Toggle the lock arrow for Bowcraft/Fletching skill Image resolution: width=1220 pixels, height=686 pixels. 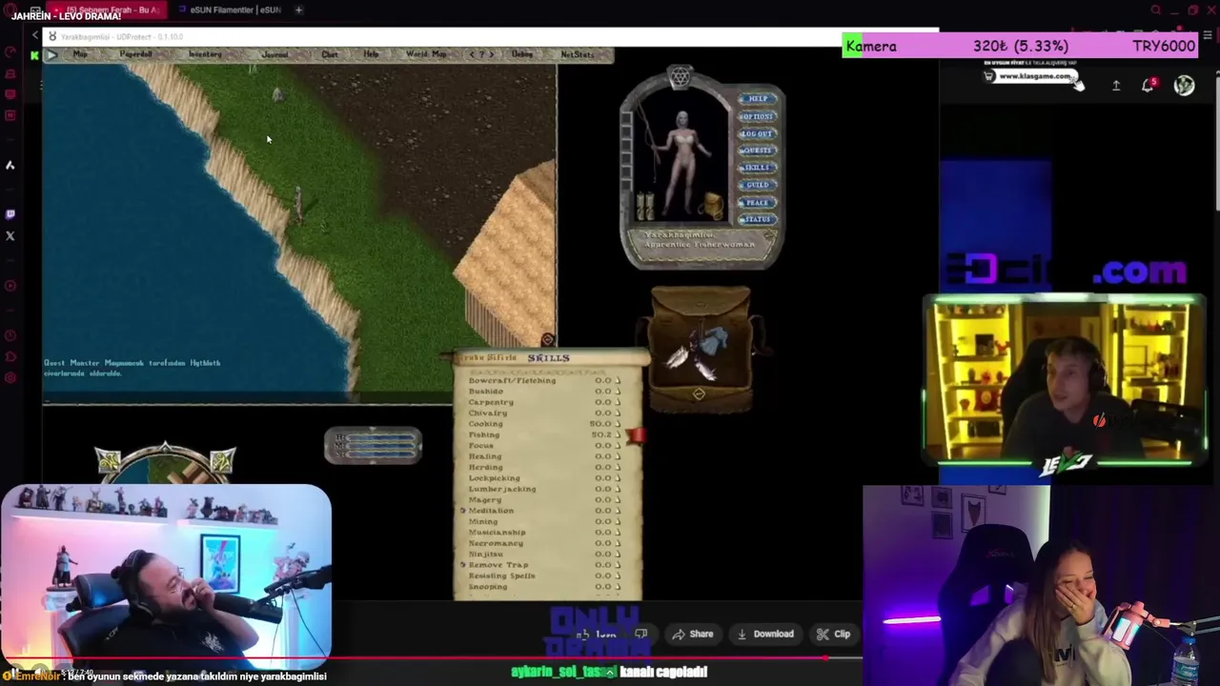tap(618, 380)
